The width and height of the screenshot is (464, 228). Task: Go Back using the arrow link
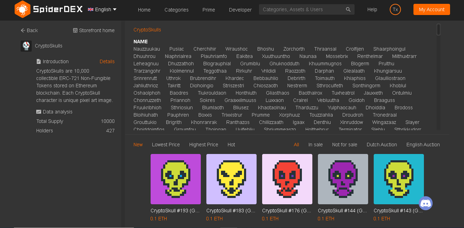29,30
